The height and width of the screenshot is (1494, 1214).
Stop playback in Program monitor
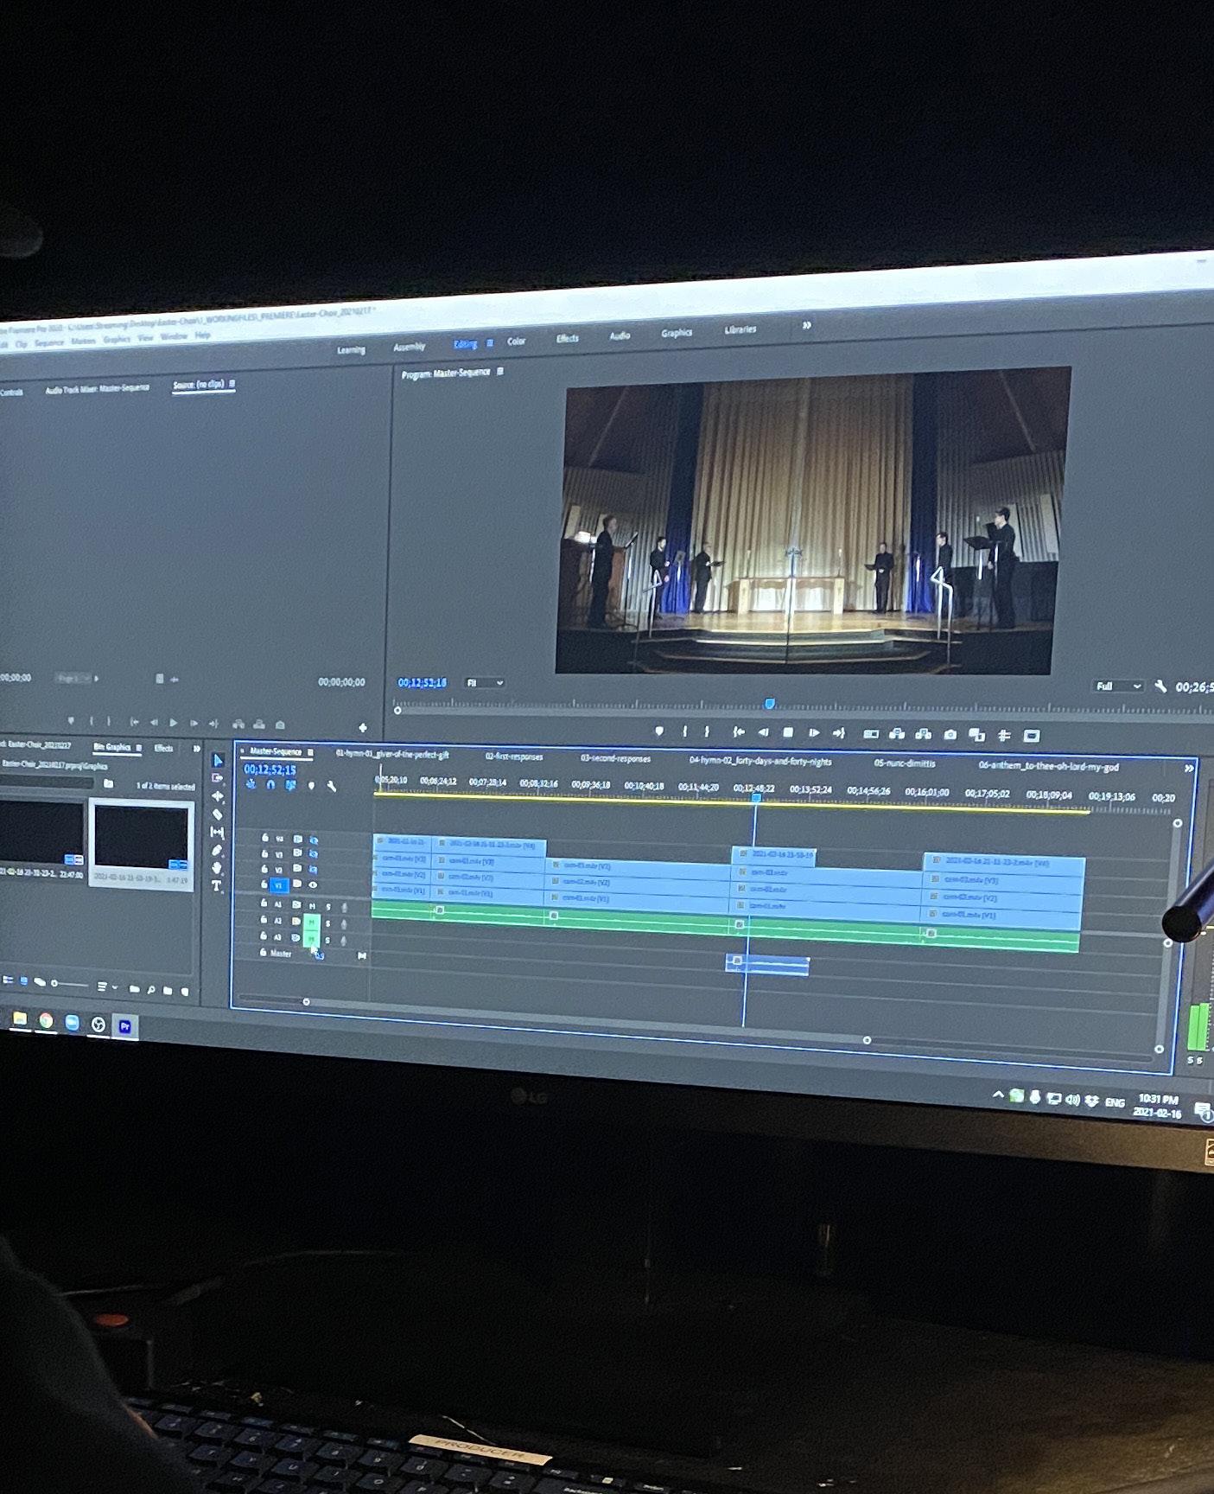(x=788, y=732)
